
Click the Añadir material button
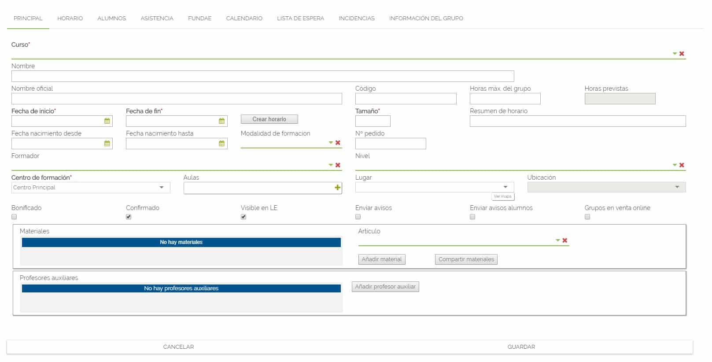[382, 259]
